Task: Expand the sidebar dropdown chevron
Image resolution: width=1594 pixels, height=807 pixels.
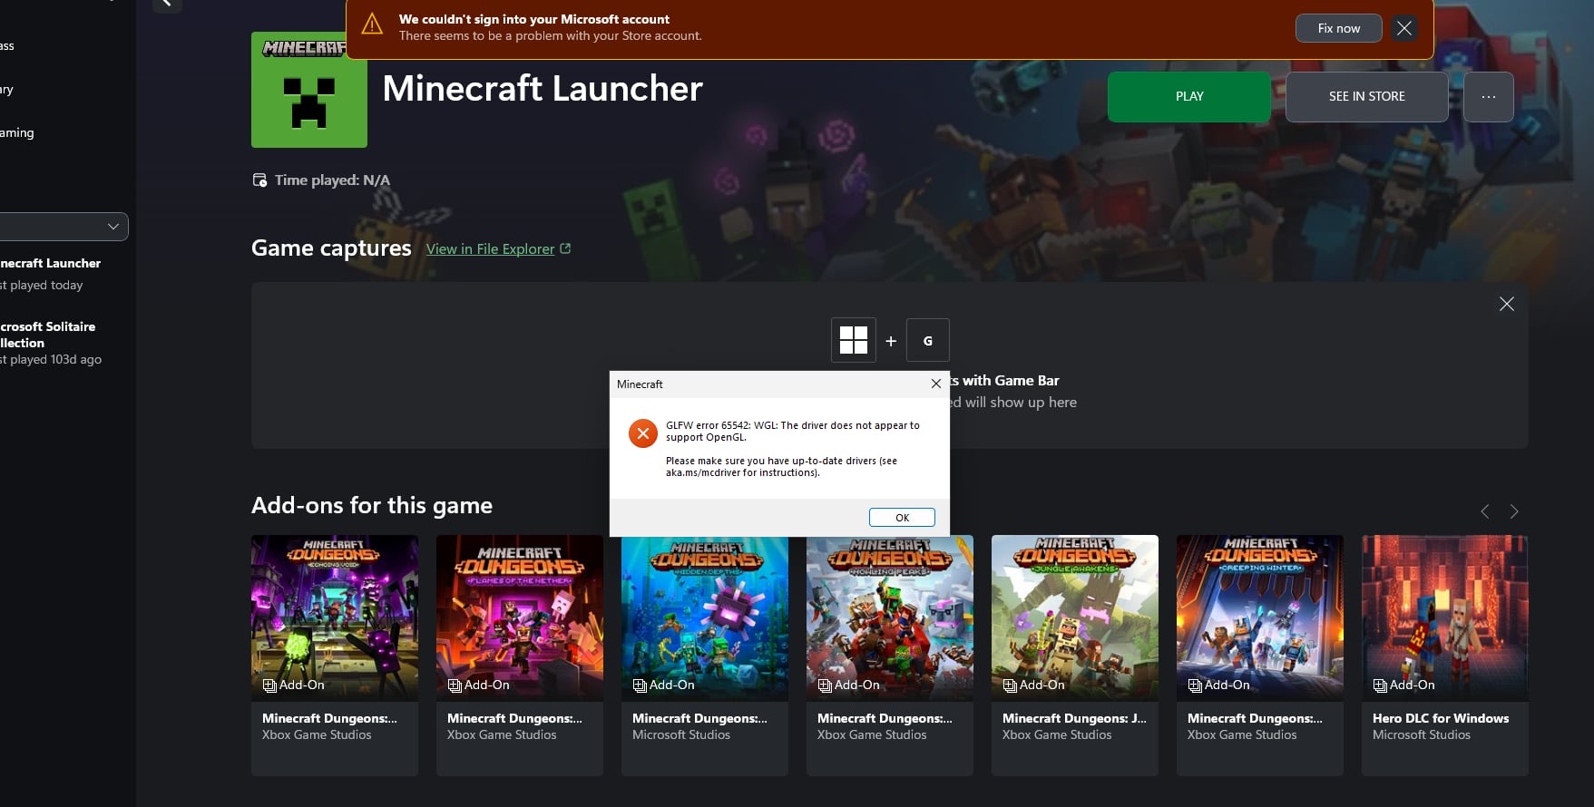Action: pos(113,226)
